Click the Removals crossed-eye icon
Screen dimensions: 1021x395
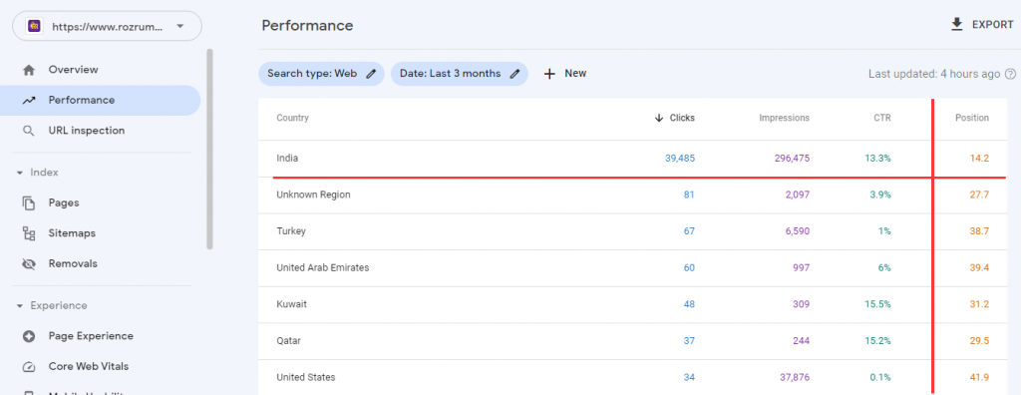[x=28, y=264]
